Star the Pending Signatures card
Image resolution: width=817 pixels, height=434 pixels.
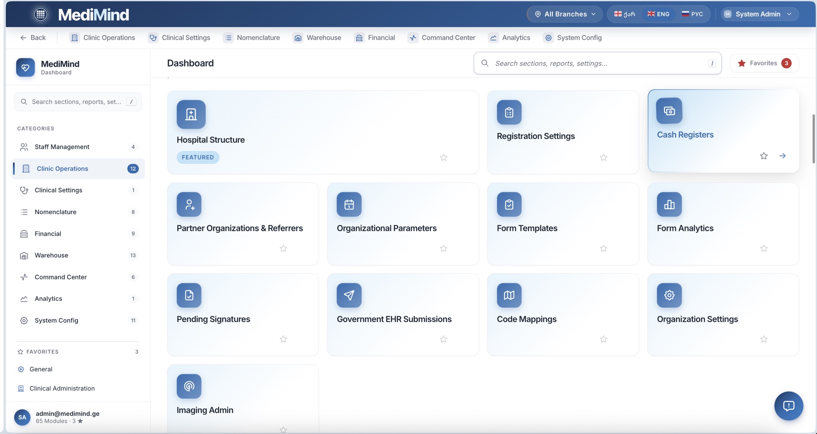pos(283,339)
